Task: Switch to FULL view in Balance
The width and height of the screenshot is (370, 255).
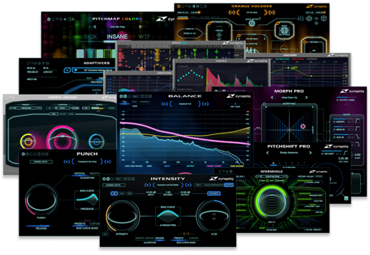Action: coord(125,102)
